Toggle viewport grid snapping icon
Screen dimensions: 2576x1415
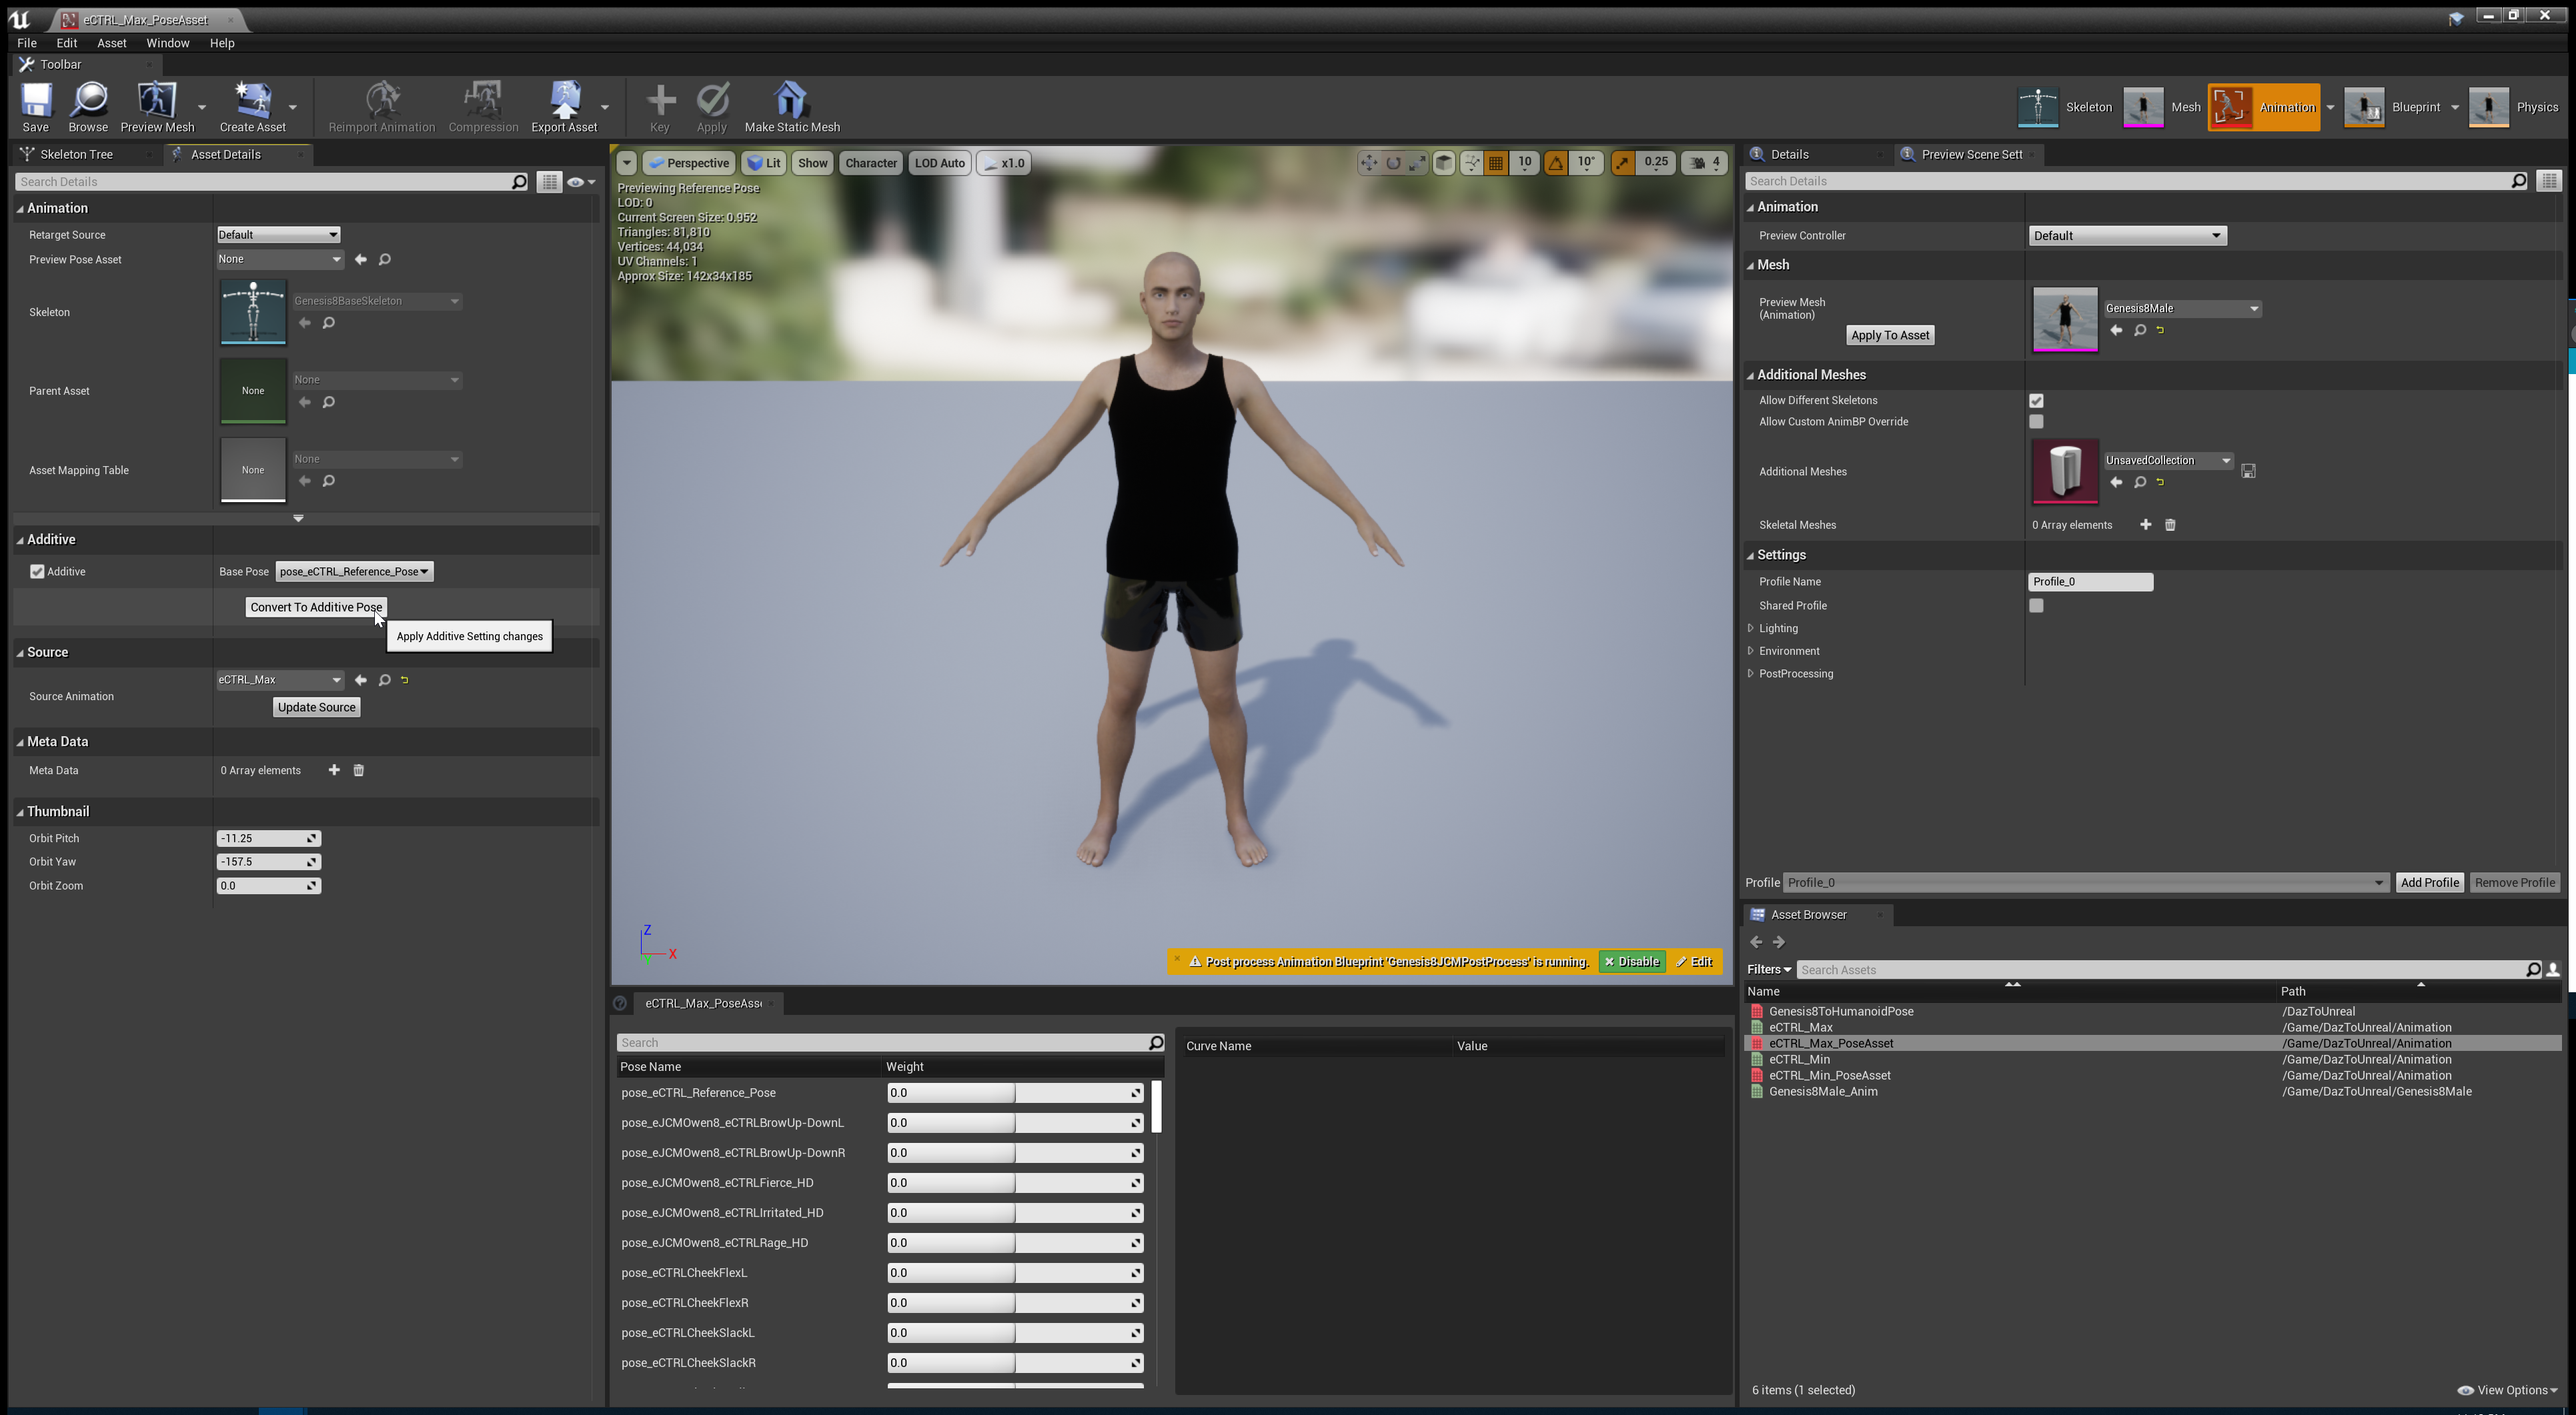[1496, 163]
